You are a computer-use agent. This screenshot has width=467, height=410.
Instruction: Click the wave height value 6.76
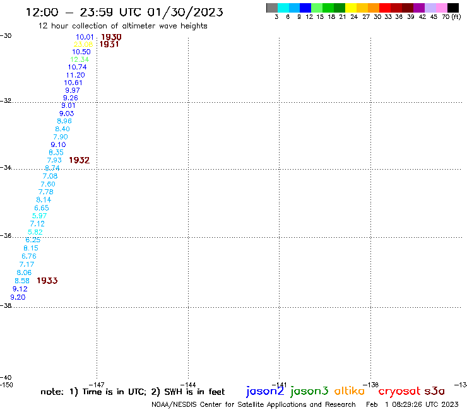pyautogui.click(x=29, y=256)
